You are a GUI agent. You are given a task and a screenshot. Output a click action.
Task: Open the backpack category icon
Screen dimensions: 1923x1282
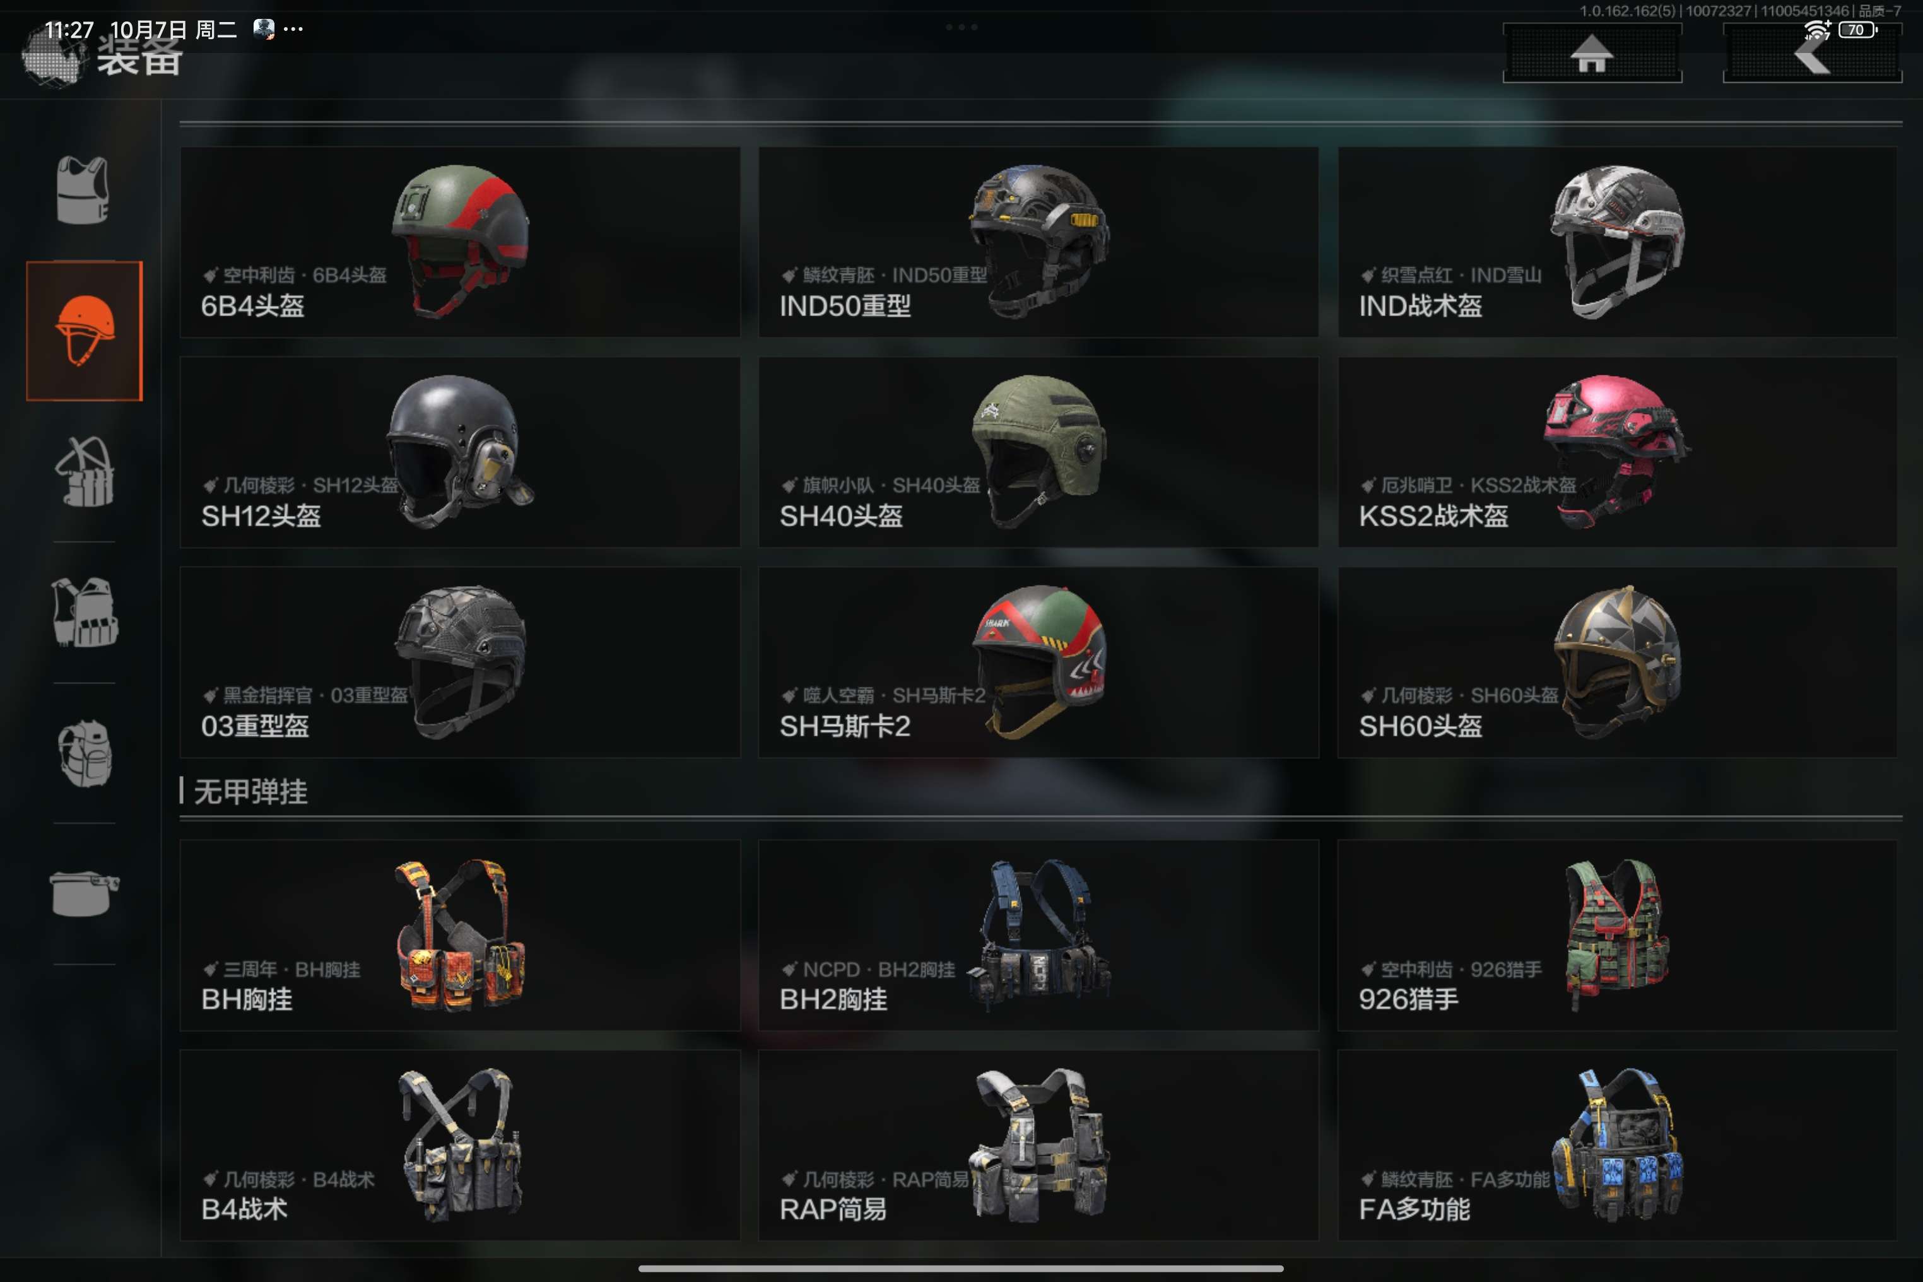84,753
